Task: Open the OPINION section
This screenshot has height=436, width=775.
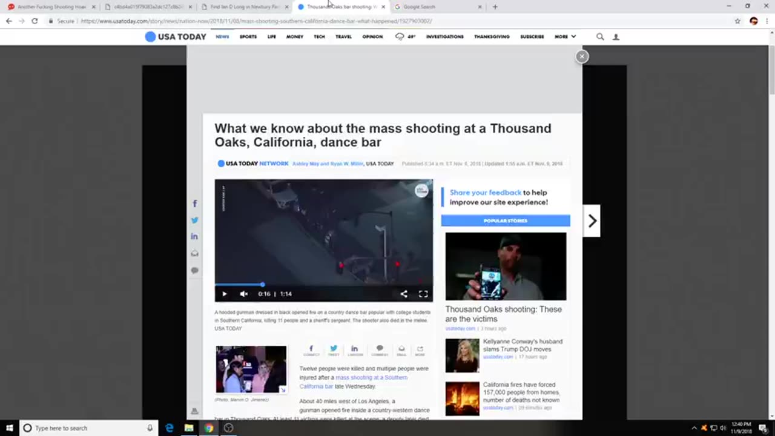Action: tap(372, 37)
